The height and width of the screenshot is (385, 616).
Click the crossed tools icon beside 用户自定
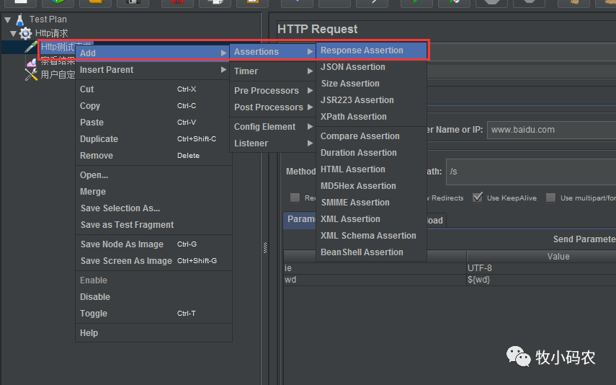click(31, 74)
